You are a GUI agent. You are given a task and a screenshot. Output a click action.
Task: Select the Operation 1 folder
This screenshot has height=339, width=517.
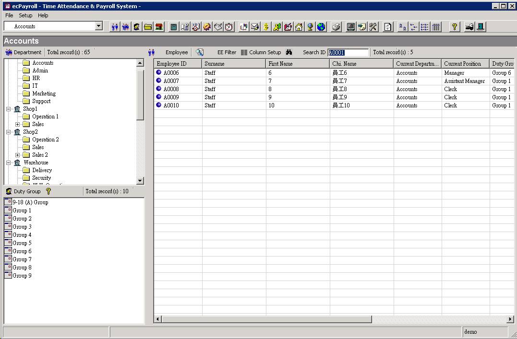click(45, 117)
